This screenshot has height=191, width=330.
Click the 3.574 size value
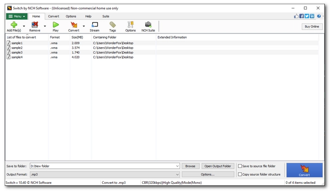point(75,48)
